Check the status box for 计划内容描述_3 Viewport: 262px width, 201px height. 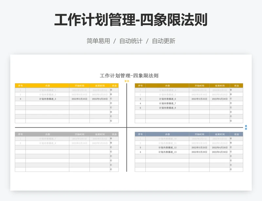click(x=111, y=99)
